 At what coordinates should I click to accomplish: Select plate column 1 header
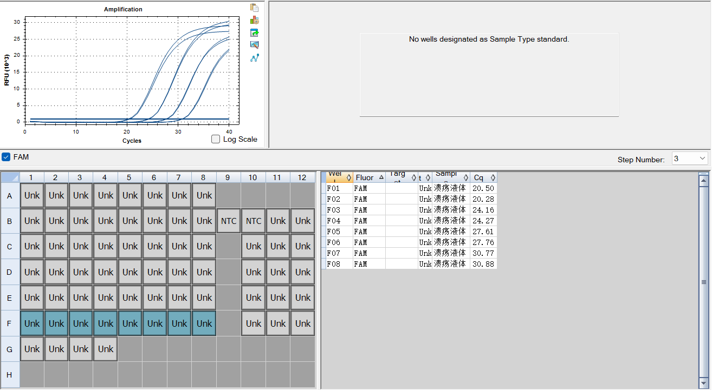pos(32,177)
